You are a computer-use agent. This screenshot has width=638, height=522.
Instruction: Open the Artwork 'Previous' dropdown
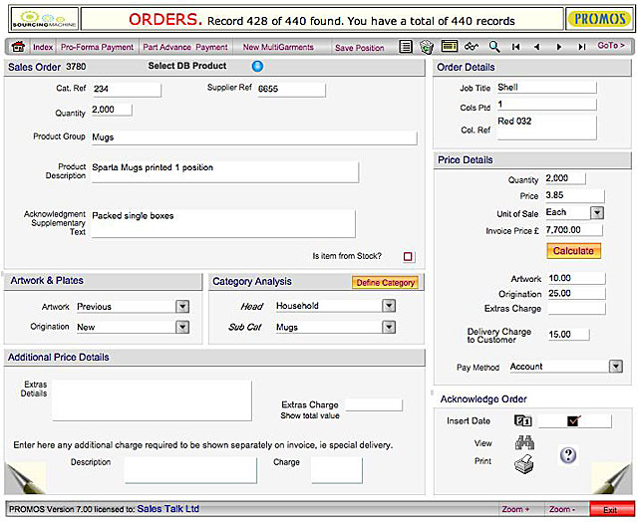(x=182, y=307)
